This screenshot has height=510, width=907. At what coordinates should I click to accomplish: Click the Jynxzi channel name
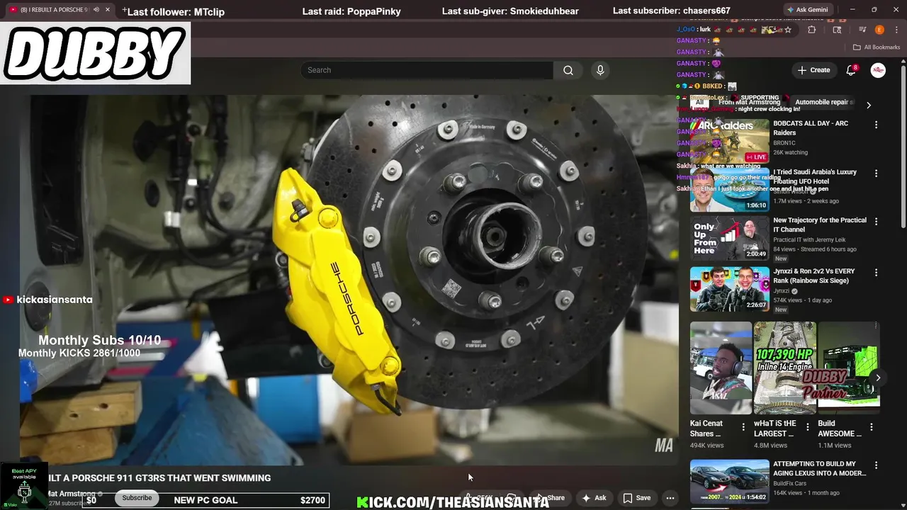[782, 291]
